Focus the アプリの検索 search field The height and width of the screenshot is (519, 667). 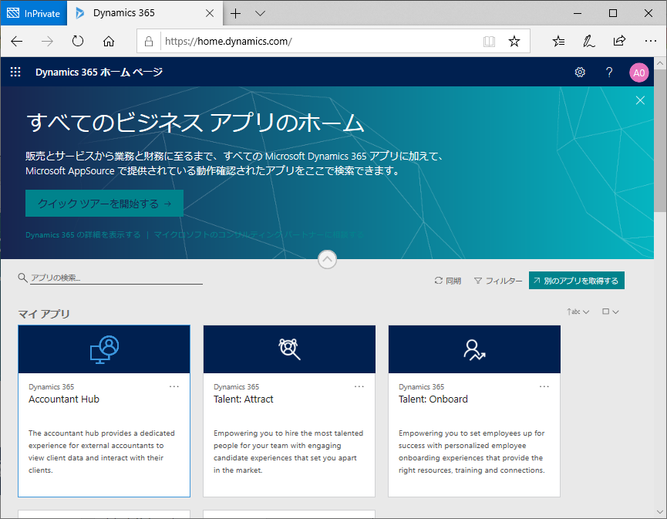coord(116,278)
